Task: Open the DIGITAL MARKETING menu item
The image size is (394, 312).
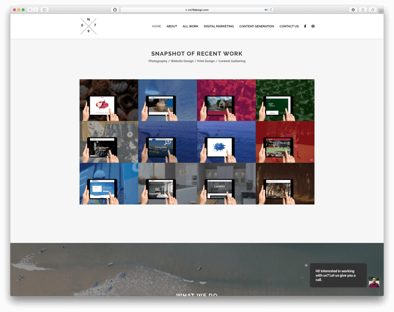Action: coord(218,26)
